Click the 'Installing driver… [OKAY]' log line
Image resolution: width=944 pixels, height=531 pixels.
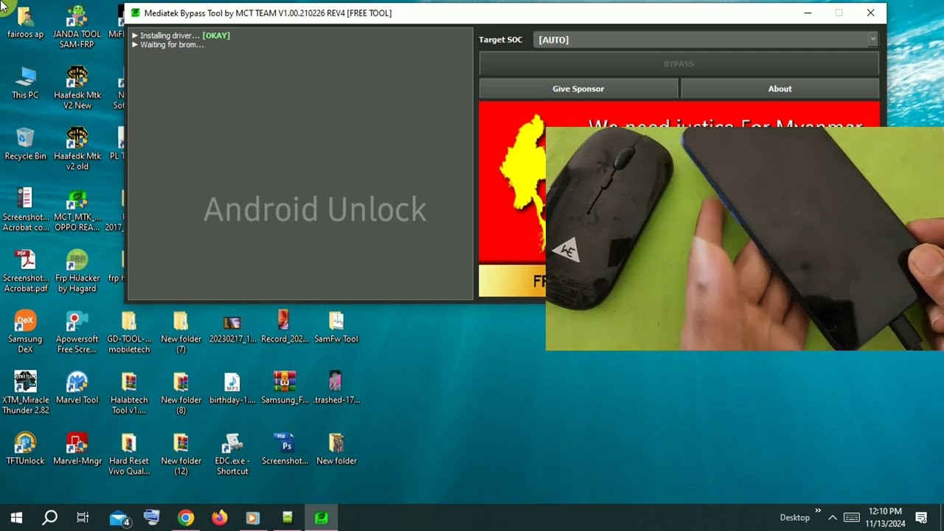coord(181,35)
